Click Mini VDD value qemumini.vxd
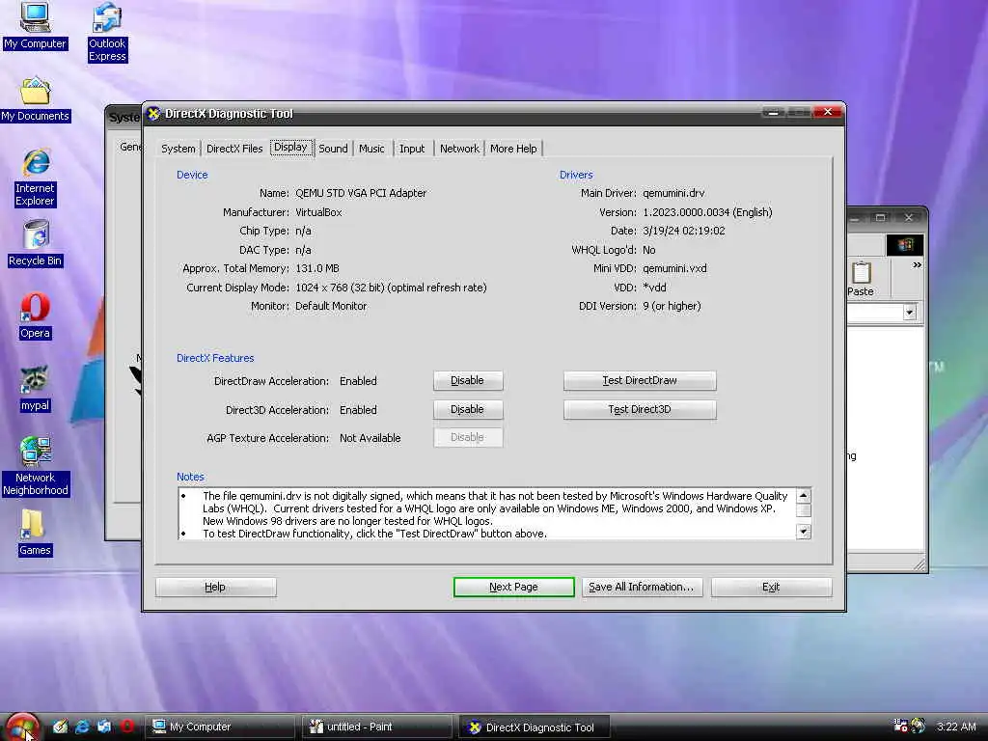Image resolution: width=988 pixels, height=741 pixels. click(674, 268)
